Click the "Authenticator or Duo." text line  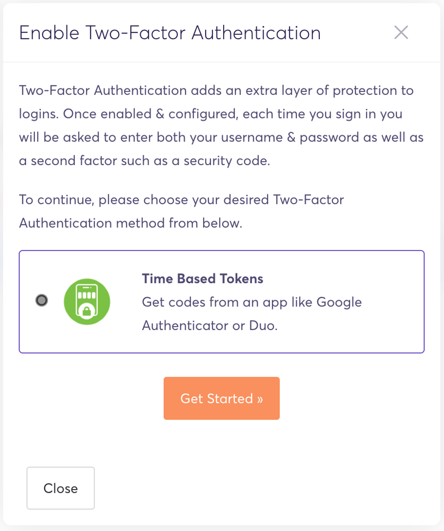coord(210,325)
